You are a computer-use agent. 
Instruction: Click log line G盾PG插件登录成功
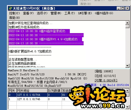pos(39,31)
